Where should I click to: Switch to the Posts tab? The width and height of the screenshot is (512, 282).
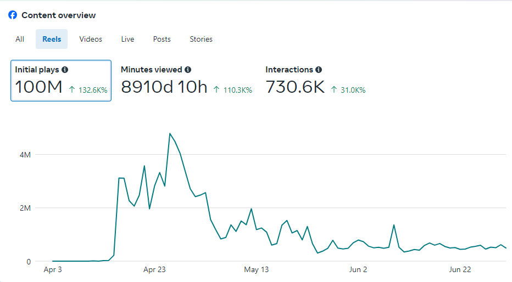click(x=162, y=39)
